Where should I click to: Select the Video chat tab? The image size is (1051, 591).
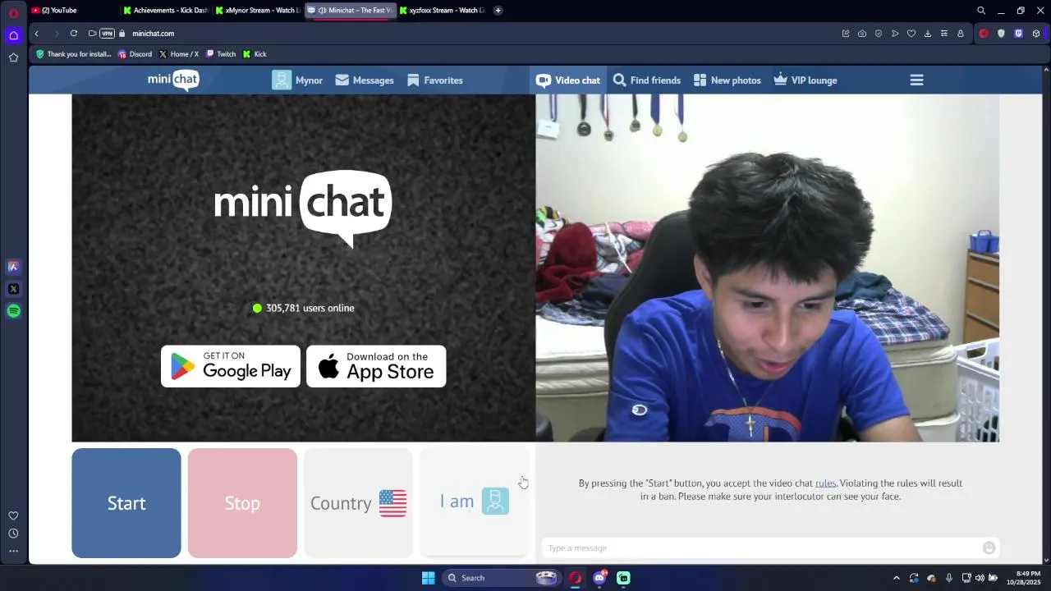pos(568,80)
